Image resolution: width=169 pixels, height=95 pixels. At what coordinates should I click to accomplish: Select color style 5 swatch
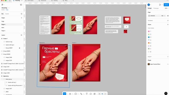click(x=149, y=43)
